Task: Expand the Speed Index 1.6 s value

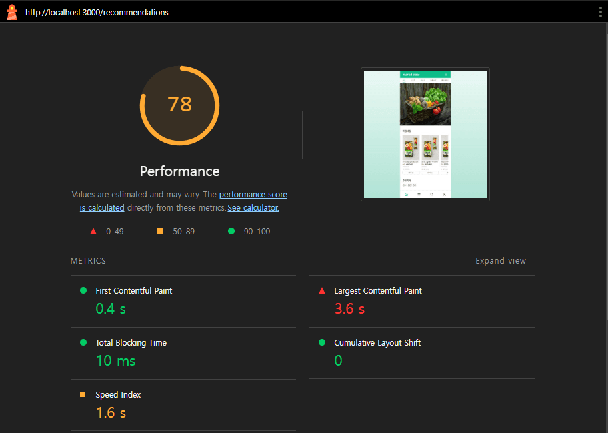Action: click(x=111, y=413)
